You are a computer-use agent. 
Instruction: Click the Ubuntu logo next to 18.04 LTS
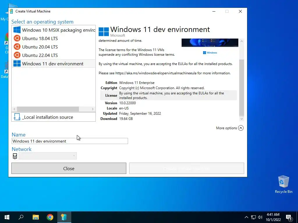coord(17,38)
